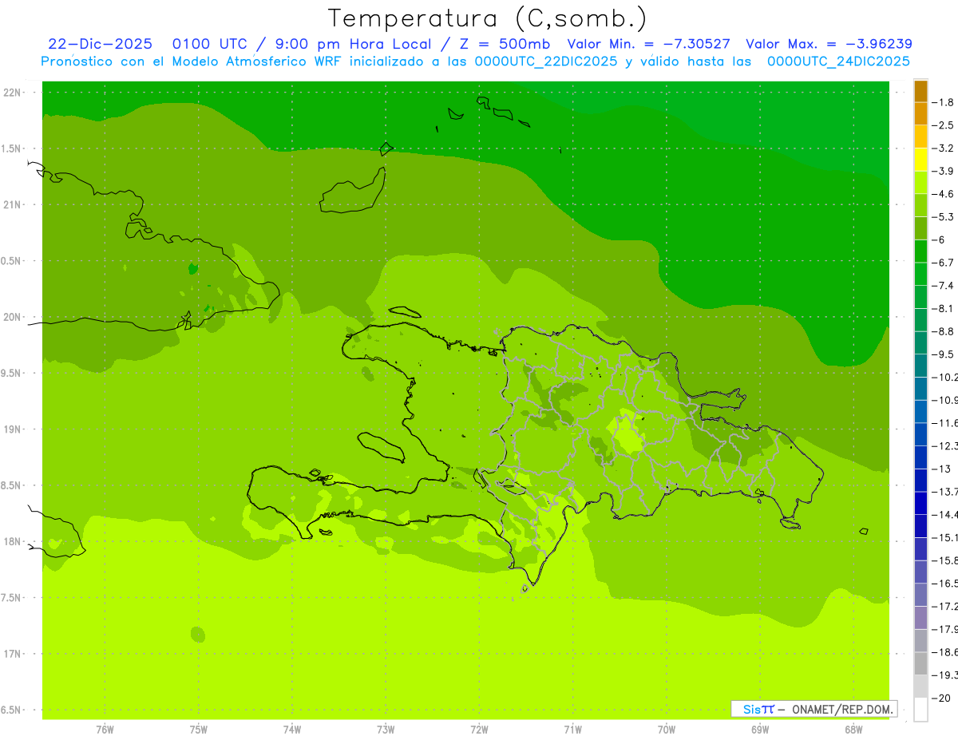Click 'Valor Min. = -7.30527' text
Image resolution: width=958 pixels, height=740 pixels.
click(648, 44)
